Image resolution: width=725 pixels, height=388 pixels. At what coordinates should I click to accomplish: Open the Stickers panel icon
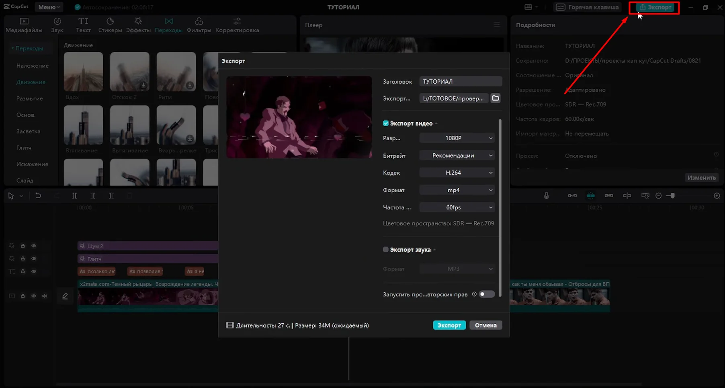click(x=110, y=25)
